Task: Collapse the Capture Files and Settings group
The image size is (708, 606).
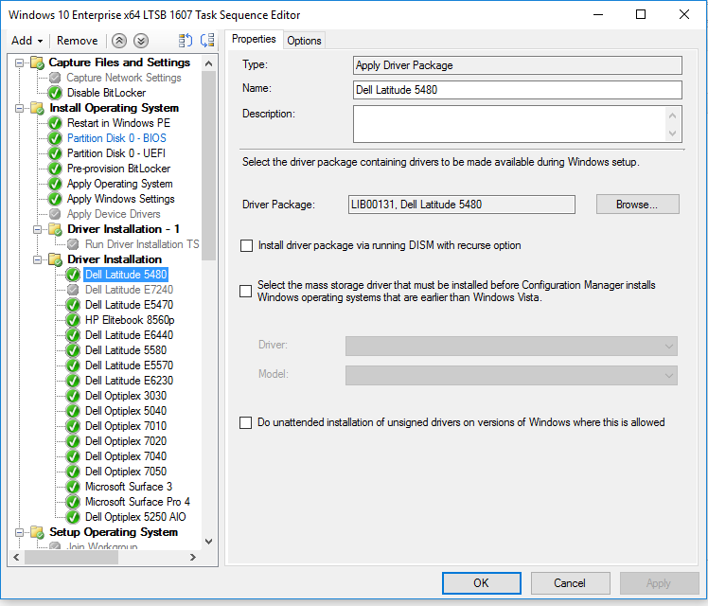Action: 19,62
